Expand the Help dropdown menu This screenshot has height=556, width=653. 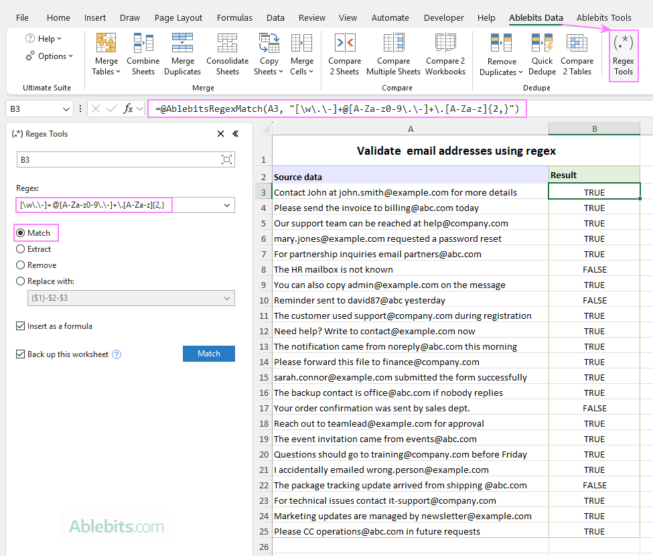tap(59, 39)
